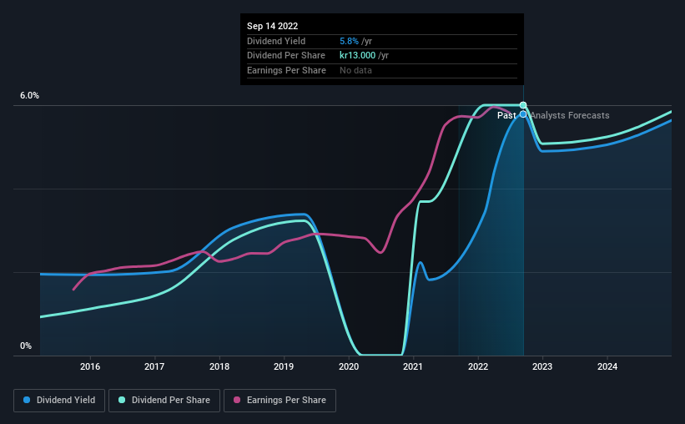Click the 2022 x-axis label

[478, 366]
